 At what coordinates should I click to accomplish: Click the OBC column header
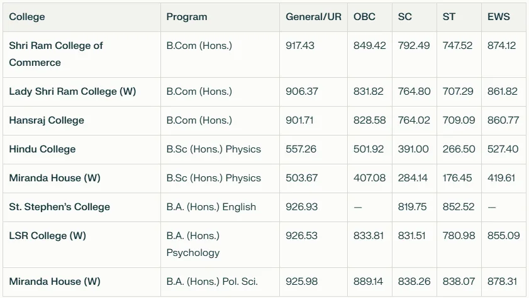370,17
